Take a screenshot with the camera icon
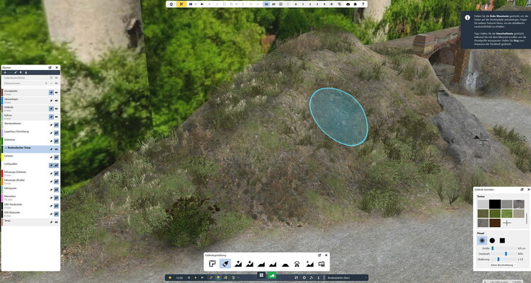531x283 pixels. (348, 4)
